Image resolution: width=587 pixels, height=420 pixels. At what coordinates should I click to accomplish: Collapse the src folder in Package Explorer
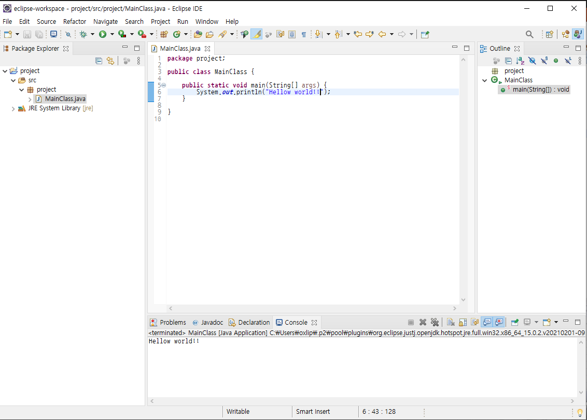point(13,80)
